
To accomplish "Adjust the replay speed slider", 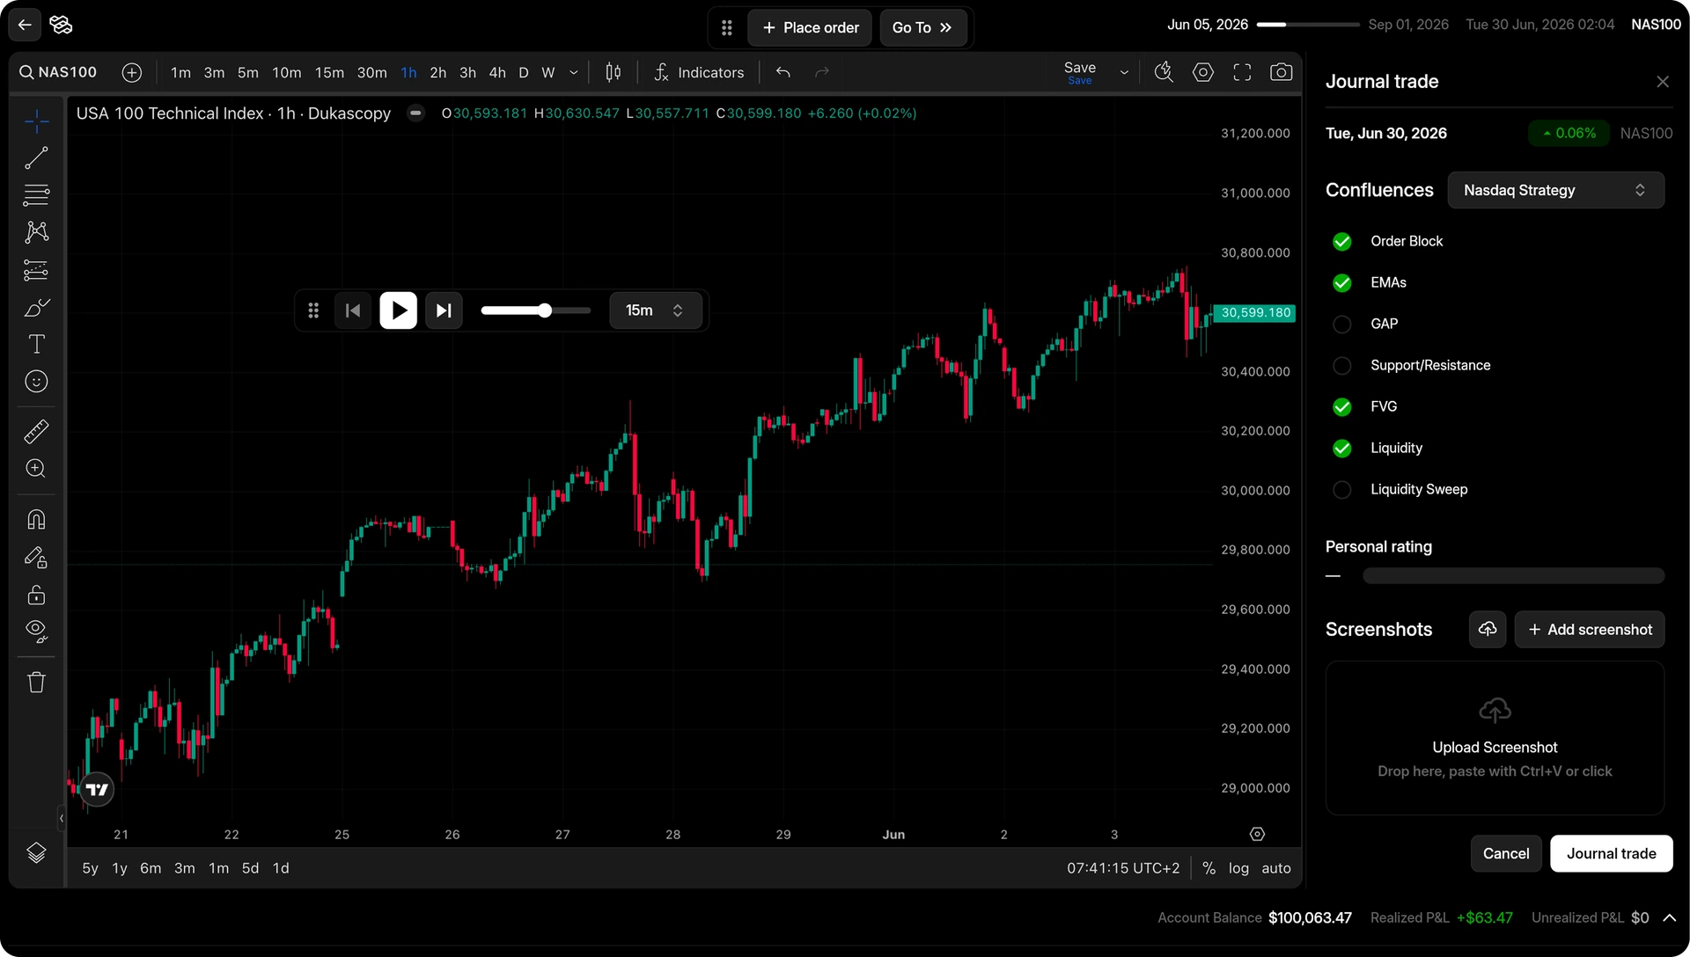I will [536, 310].
